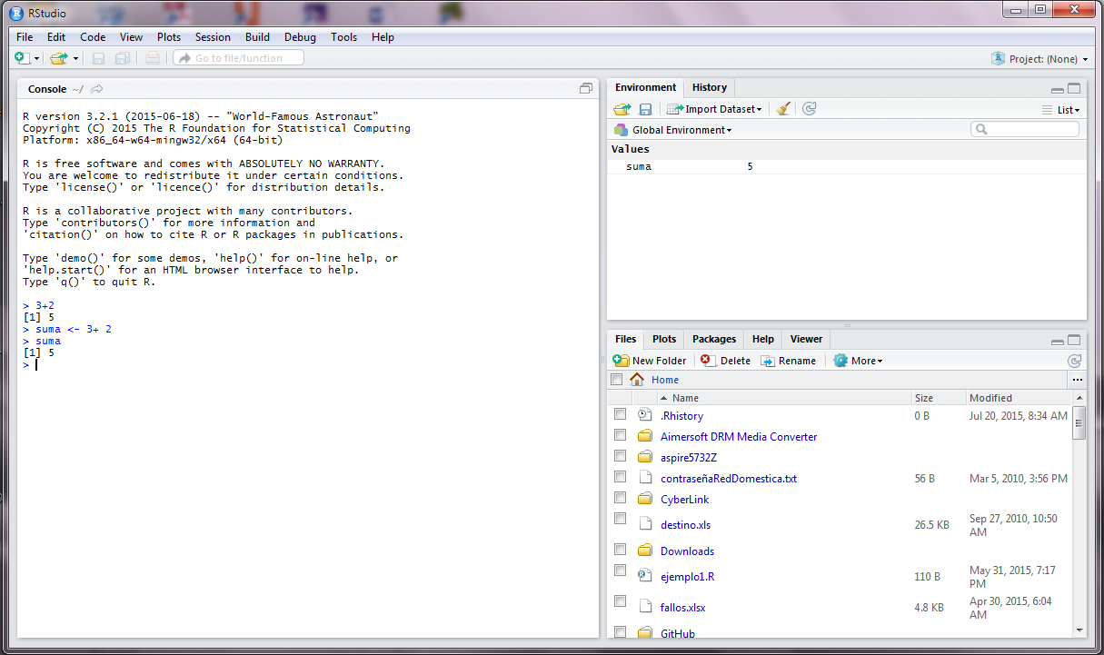The height and width of the screenshot is (655, 1104).
Task: Tick the aspire5732Z folder checkbox
Action: coord(620,456)
